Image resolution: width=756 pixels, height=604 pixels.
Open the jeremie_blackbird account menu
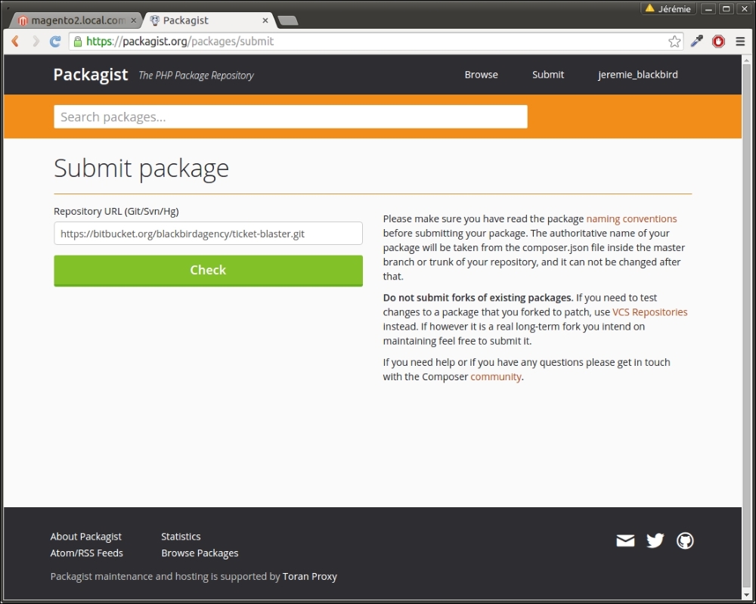(x=637, y=75)
